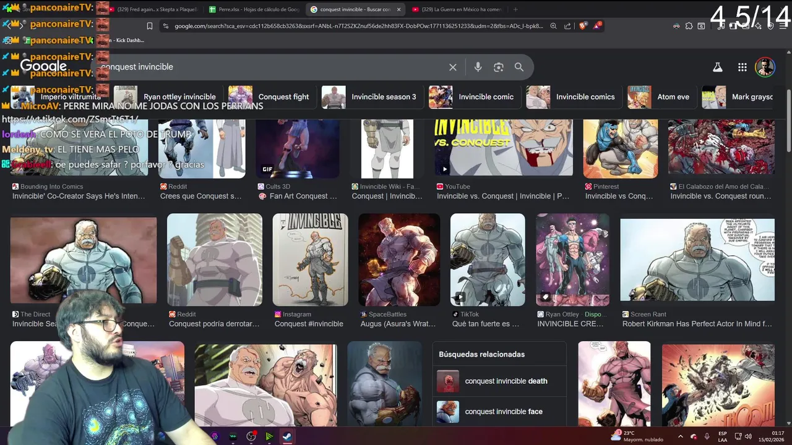Click in the Google search input field
Viewport: 792px width, 445px height.
[x=272, y=67]
